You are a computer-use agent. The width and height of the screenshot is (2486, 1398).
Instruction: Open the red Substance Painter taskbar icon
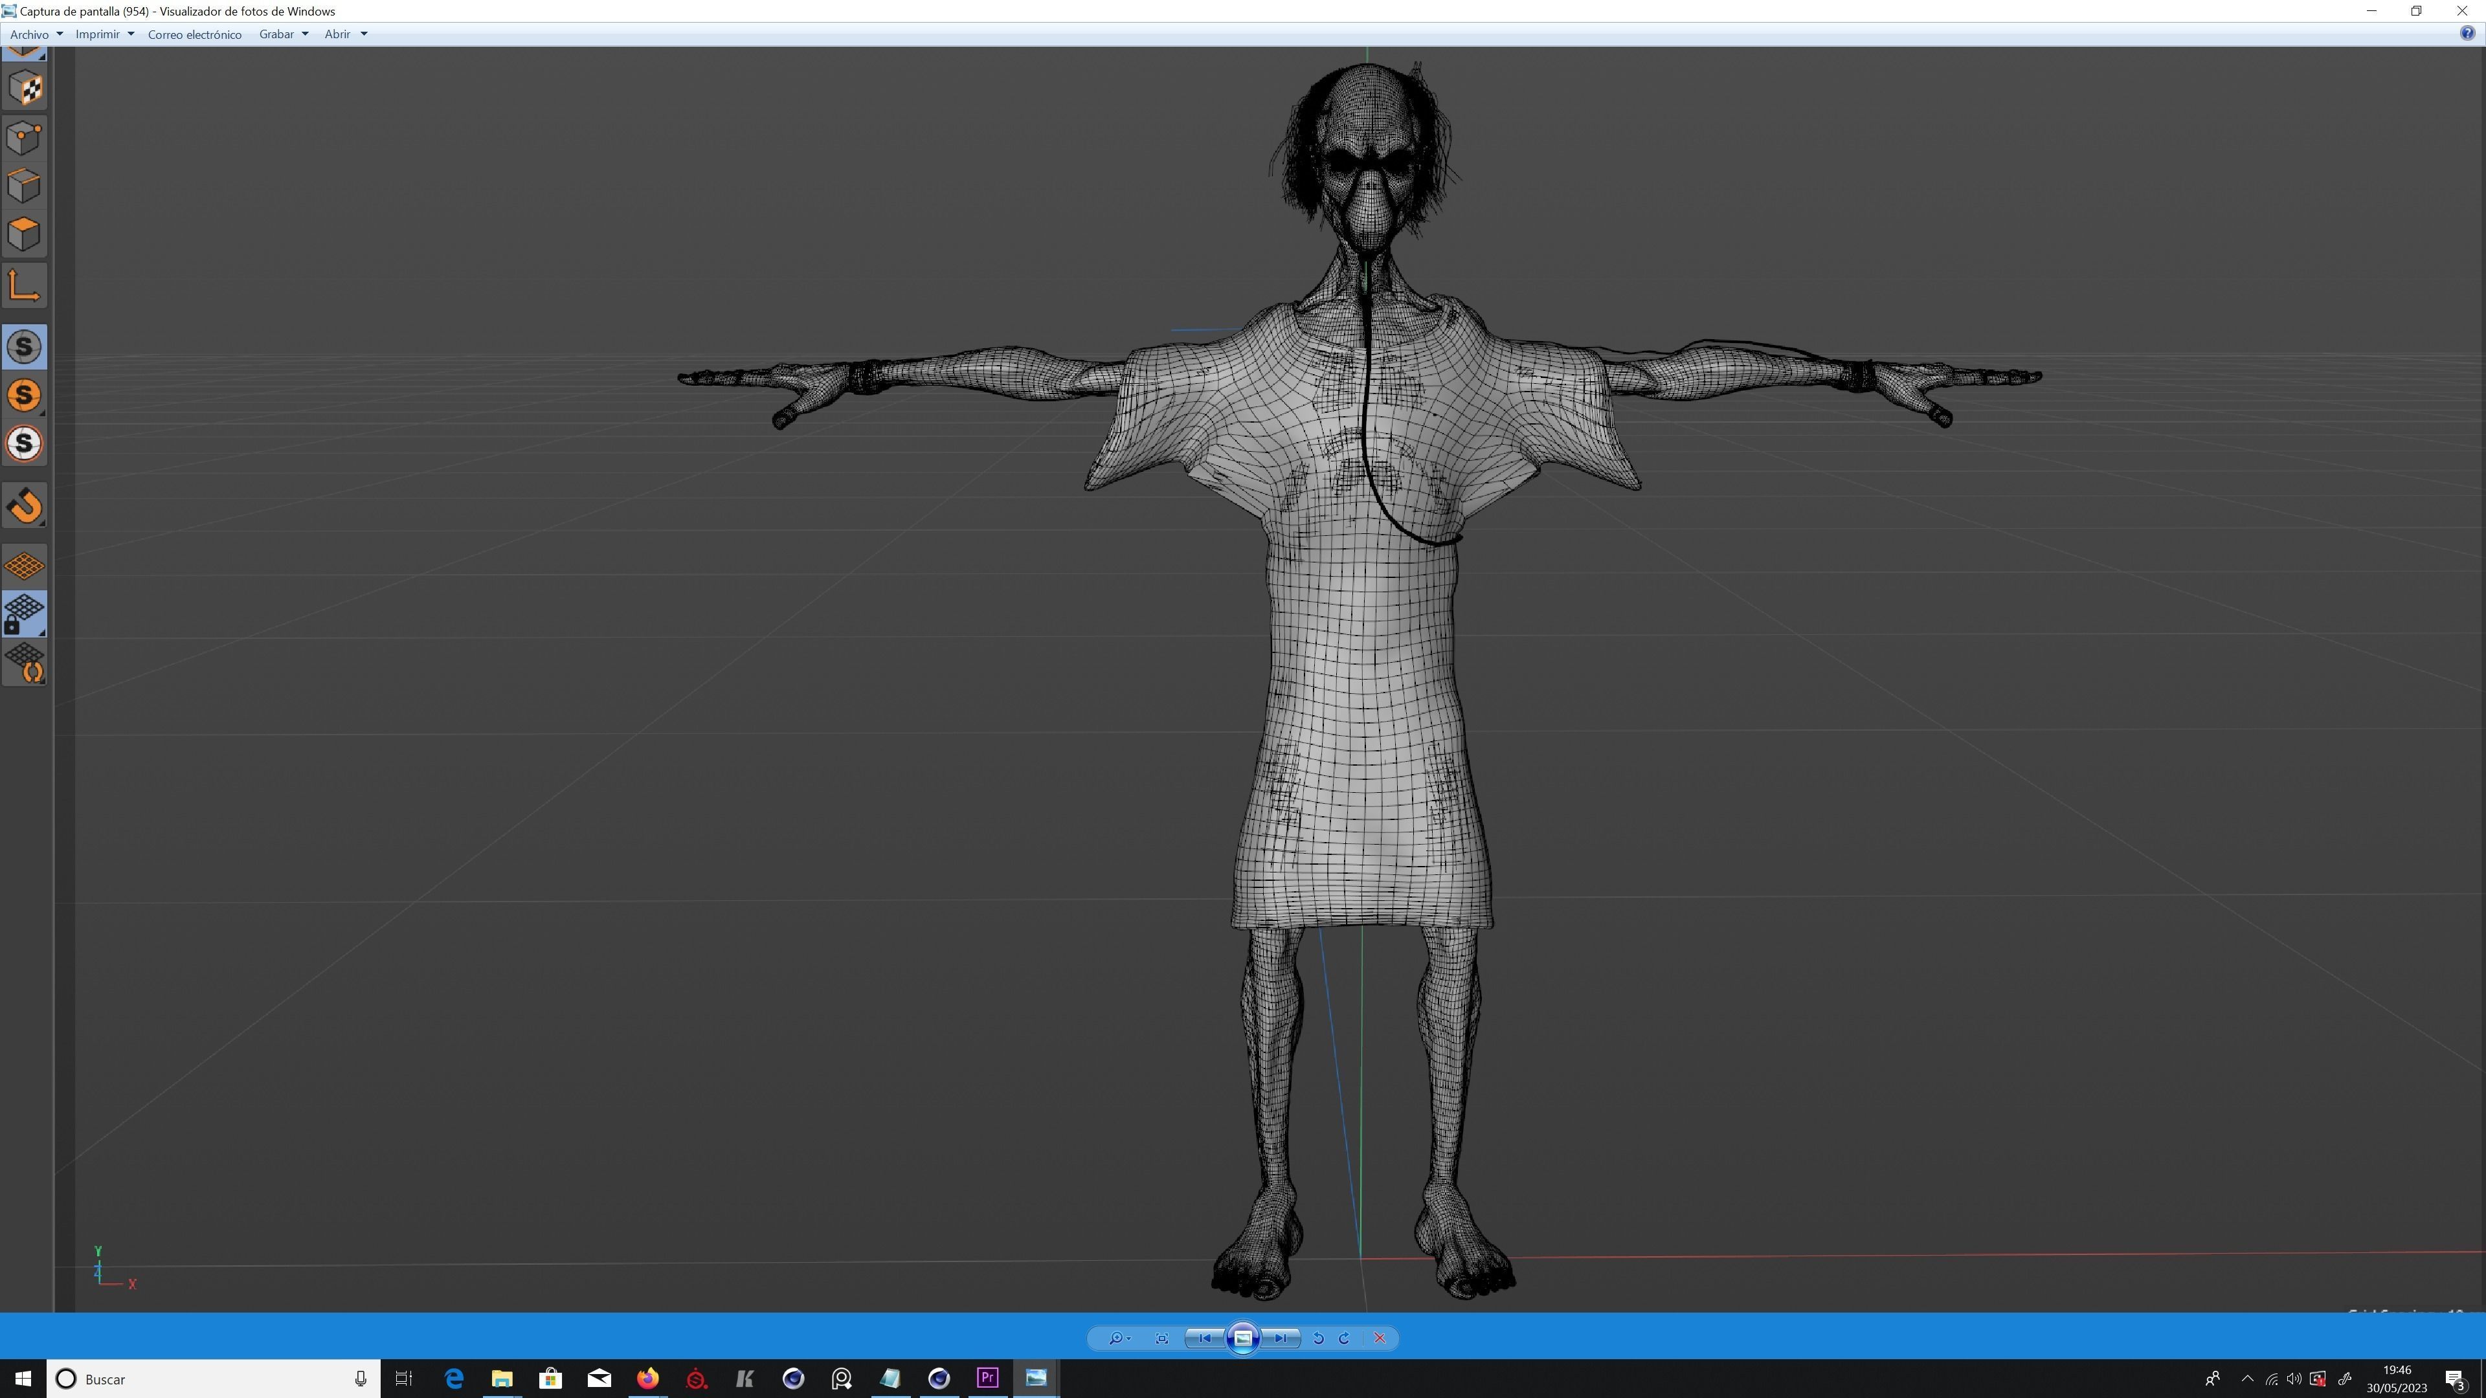click(696, 1379)
